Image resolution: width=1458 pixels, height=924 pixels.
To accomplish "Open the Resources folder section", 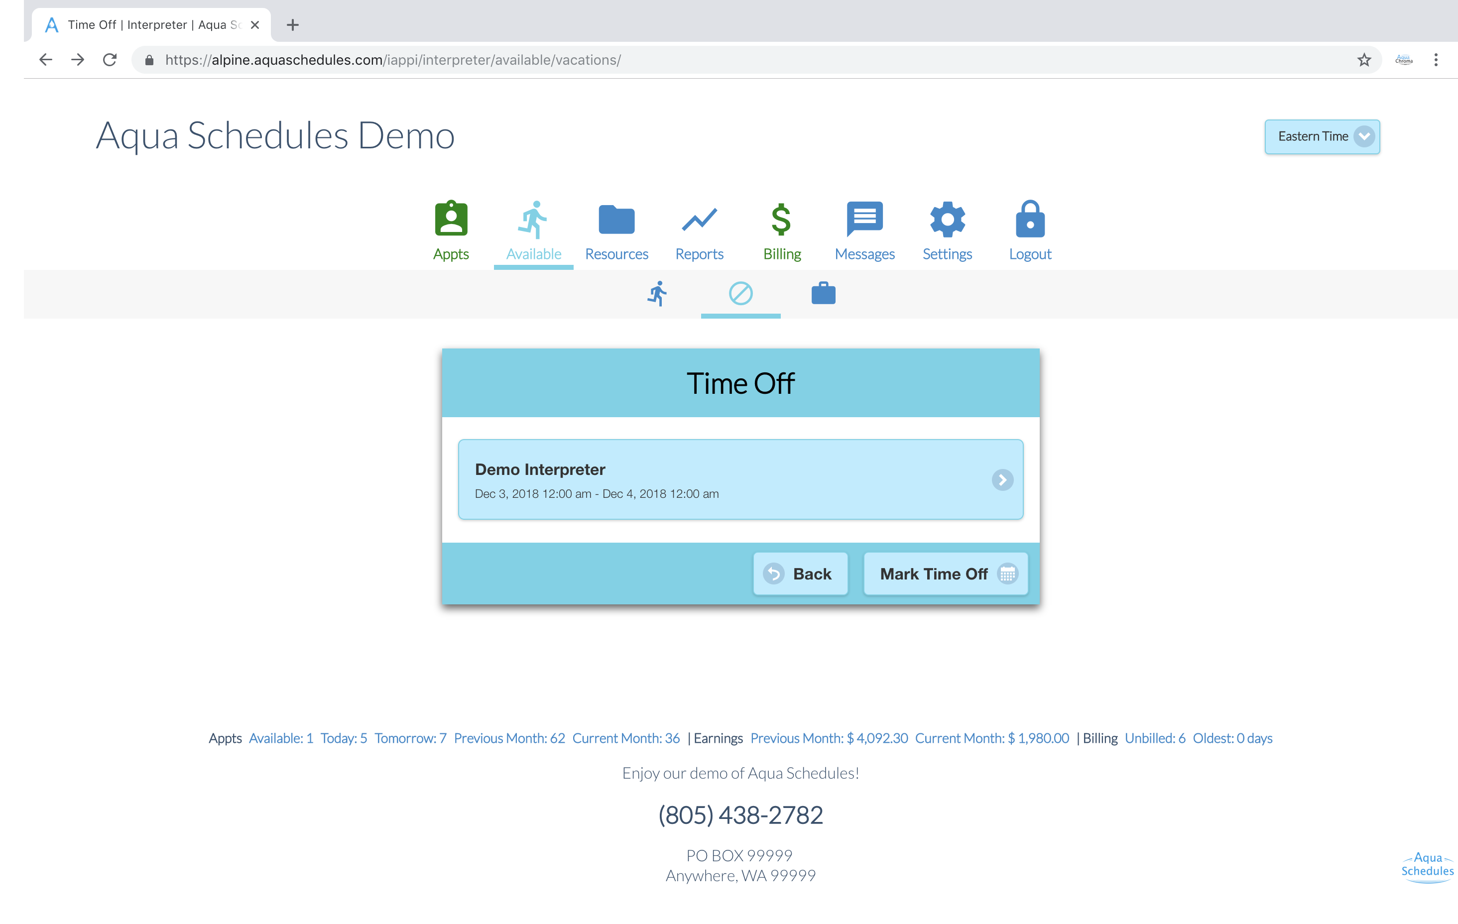I will click(x=616, y=231).
